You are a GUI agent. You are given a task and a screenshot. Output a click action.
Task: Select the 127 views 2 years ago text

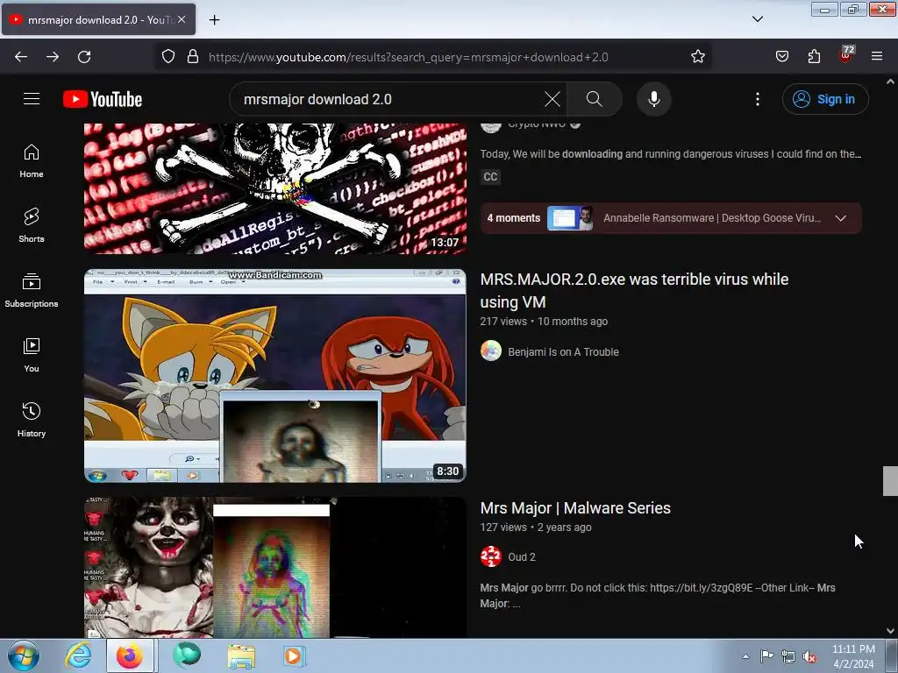(536, 528)
